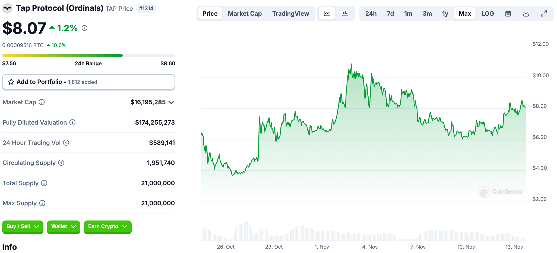Show Total Supply info icon
The width and height of the screenshot is (557, 253).
44,183
